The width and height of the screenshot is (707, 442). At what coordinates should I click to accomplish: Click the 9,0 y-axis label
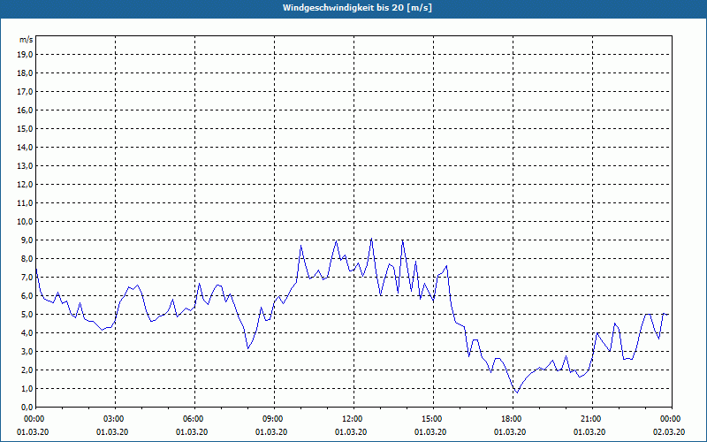pos(27,240)
